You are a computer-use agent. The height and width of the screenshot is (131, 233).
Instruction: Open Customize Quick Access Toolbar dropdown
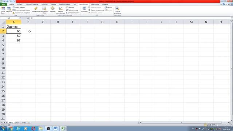(15, 1)
